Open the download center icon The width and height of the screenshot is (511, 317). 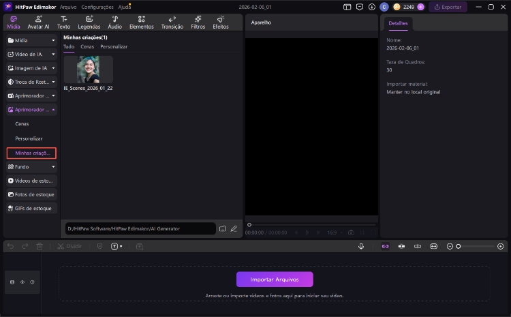[x=372, y=7]
